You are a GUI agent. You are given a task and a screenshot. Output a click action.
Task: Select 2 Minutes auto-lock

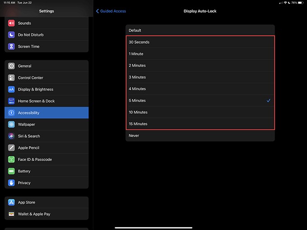click(x=200, y=65)
